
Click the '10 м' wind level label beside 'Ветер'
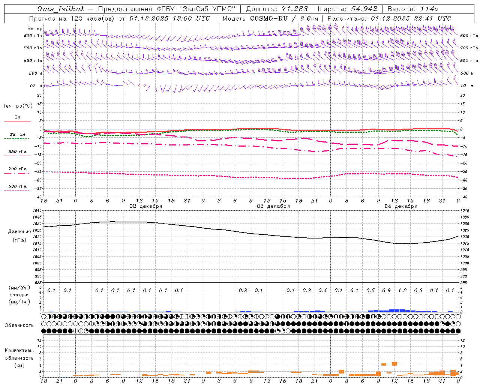36,85
